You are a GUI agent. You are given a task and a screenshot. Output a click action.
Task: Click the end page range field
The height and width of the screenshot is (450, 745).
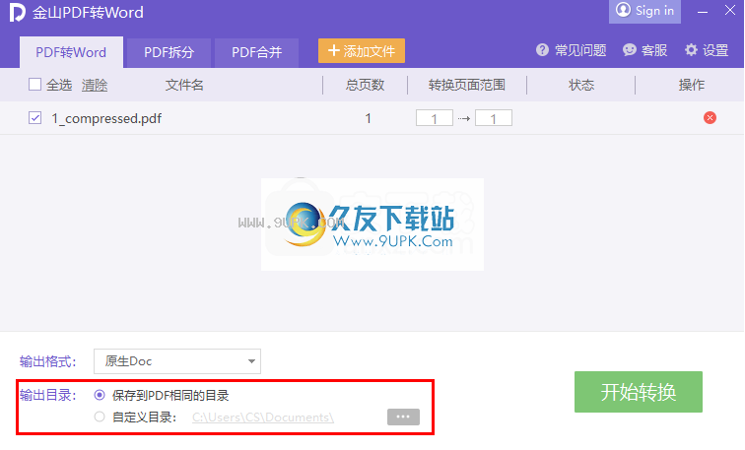pyautogui.click(x=494, y=118)
